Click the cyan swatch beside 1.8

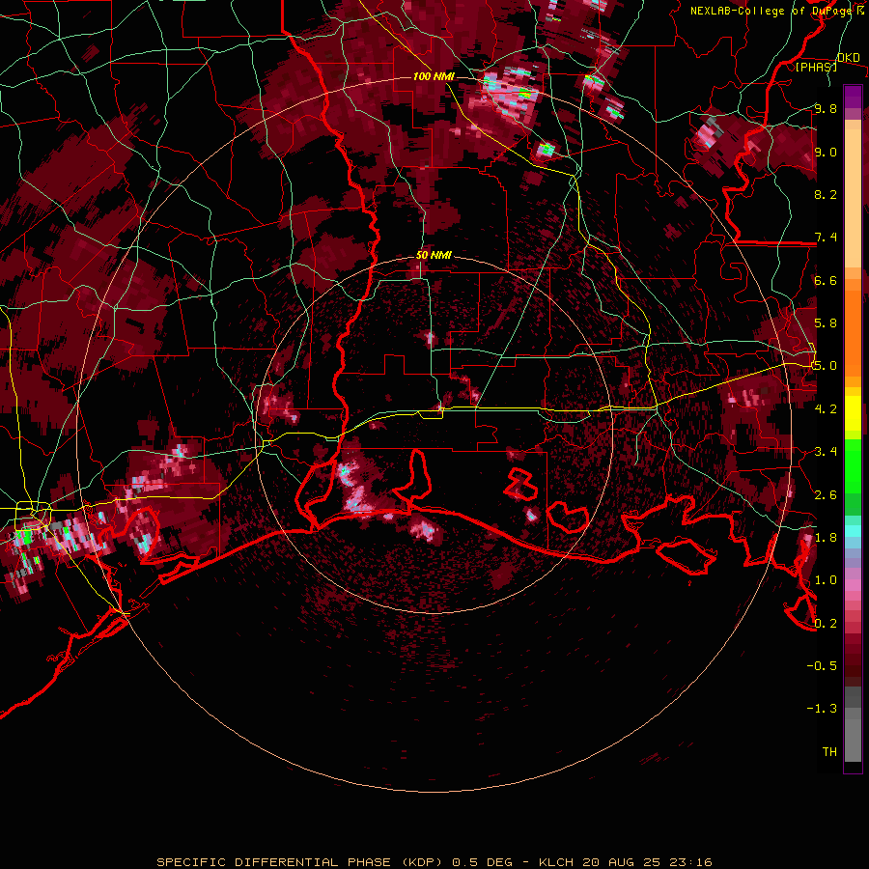coord(853,531)
